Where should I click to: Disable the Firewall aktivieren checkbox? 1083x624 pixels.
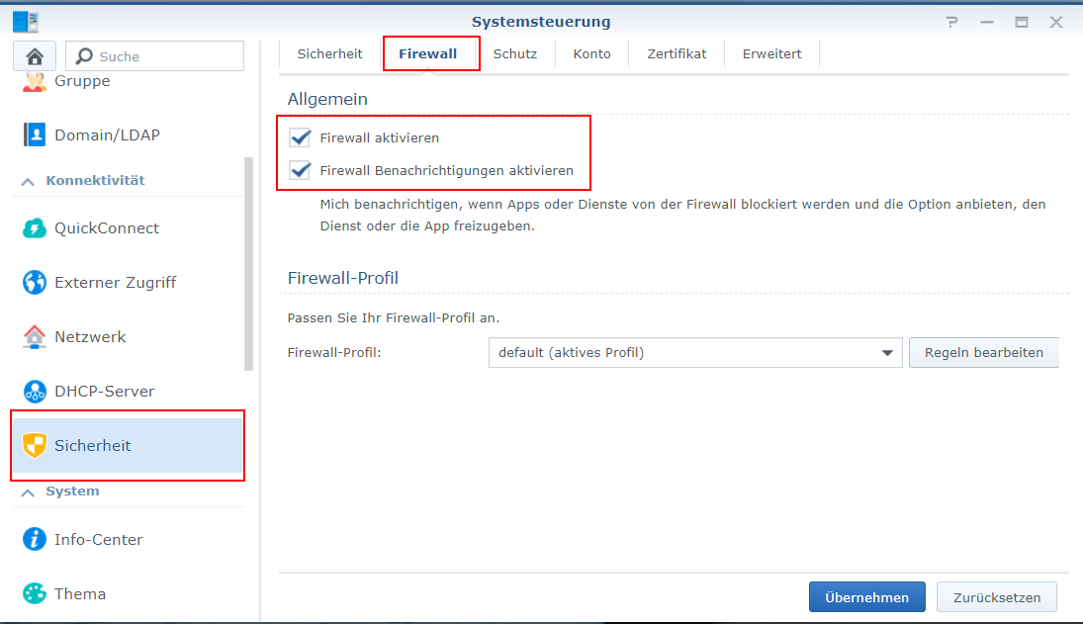point(300,136)
